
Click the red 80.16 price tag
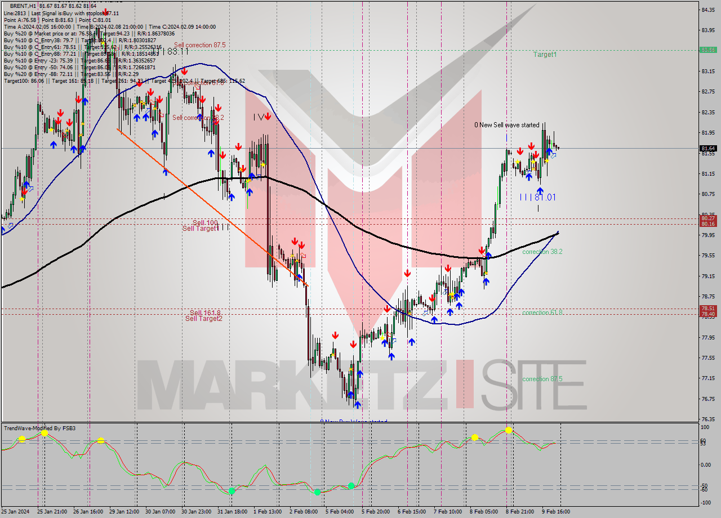[x=708, y=224]
